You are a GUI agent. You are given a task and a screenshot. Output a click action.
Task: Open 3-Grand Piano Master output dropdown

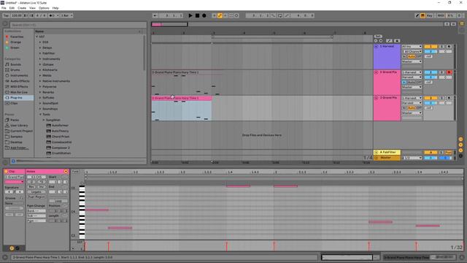coord(412,113)
